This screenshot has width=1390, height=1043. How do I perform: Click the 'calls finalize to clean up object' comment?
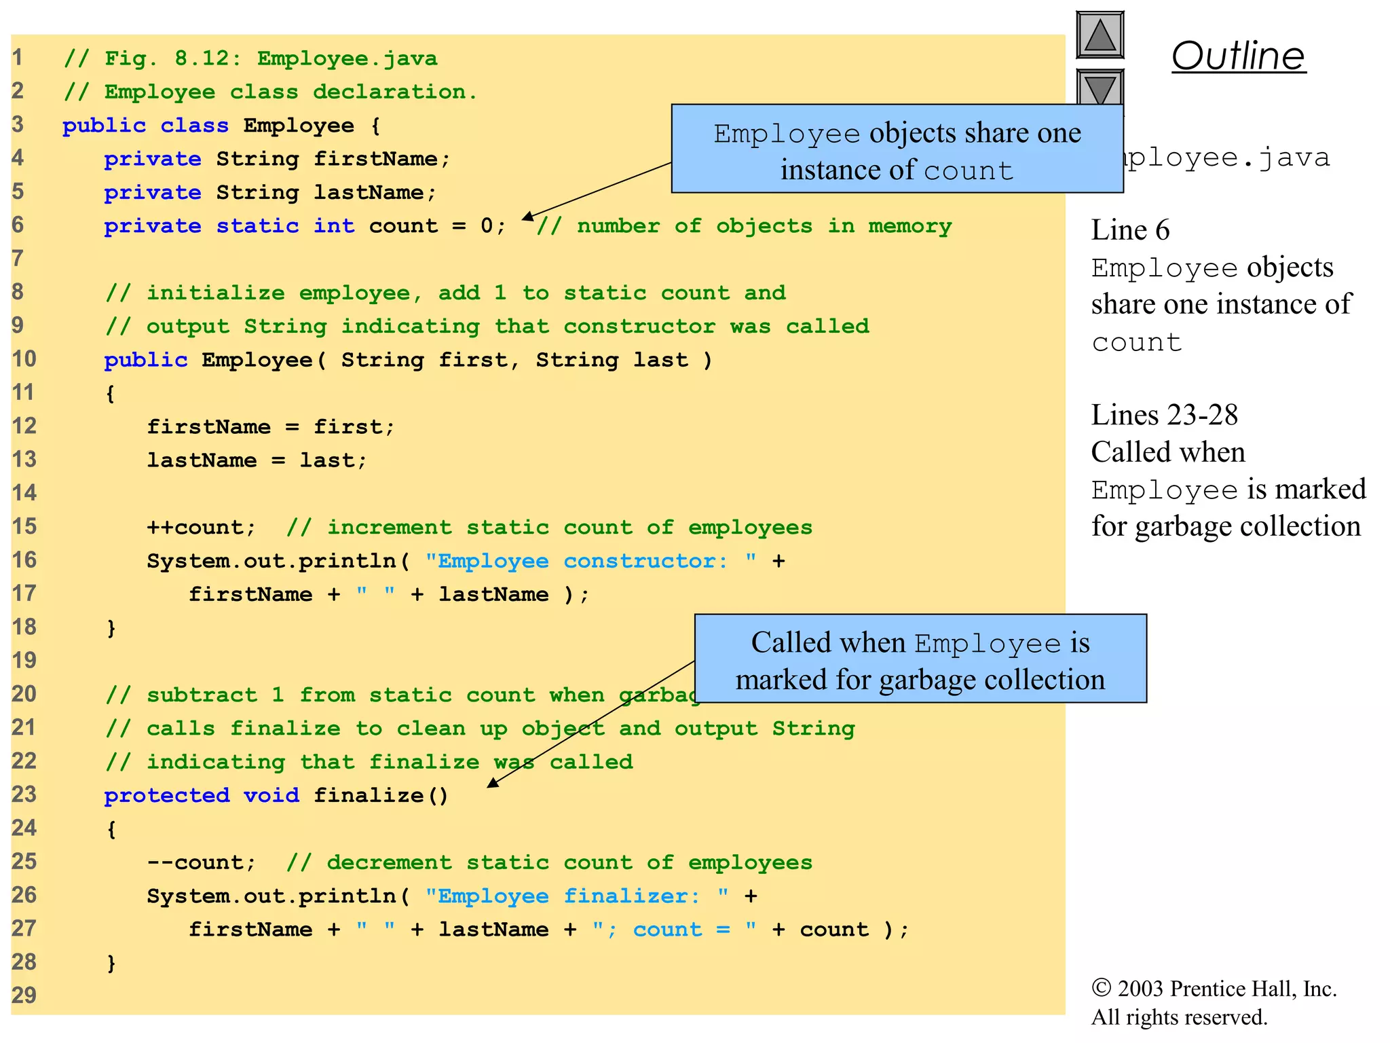coord(480,729)
